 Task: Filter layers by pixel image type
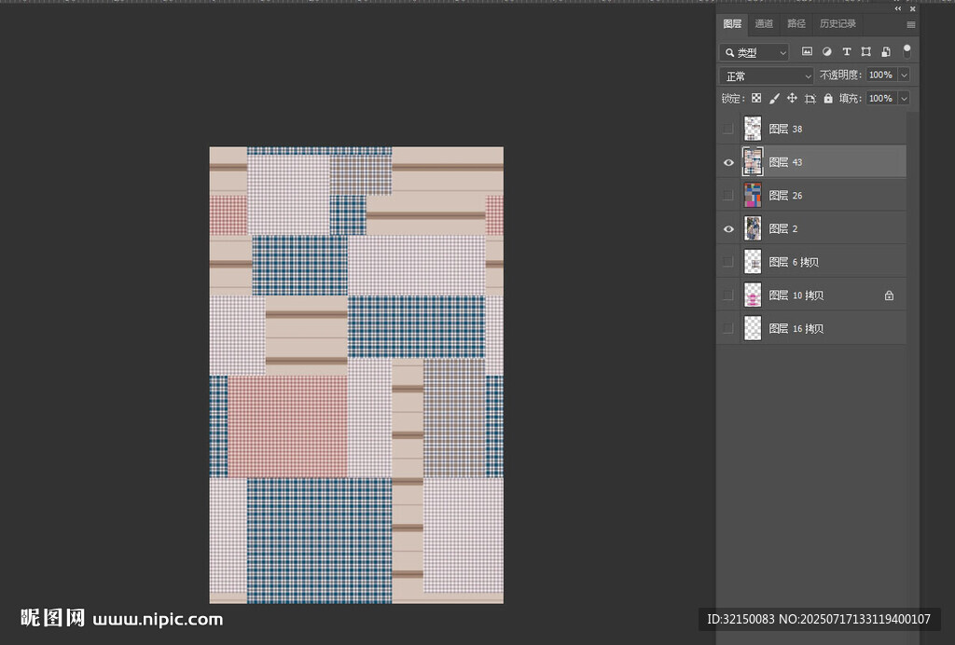pos(807,52)
